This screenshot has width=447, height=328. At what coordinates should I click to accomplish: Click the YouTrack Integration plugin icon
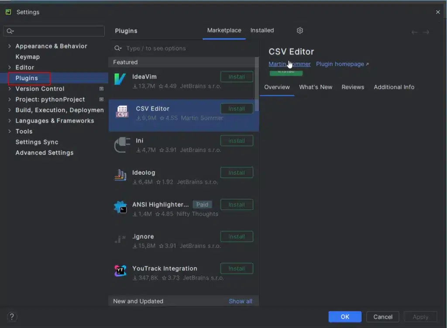tap(120, 271)
